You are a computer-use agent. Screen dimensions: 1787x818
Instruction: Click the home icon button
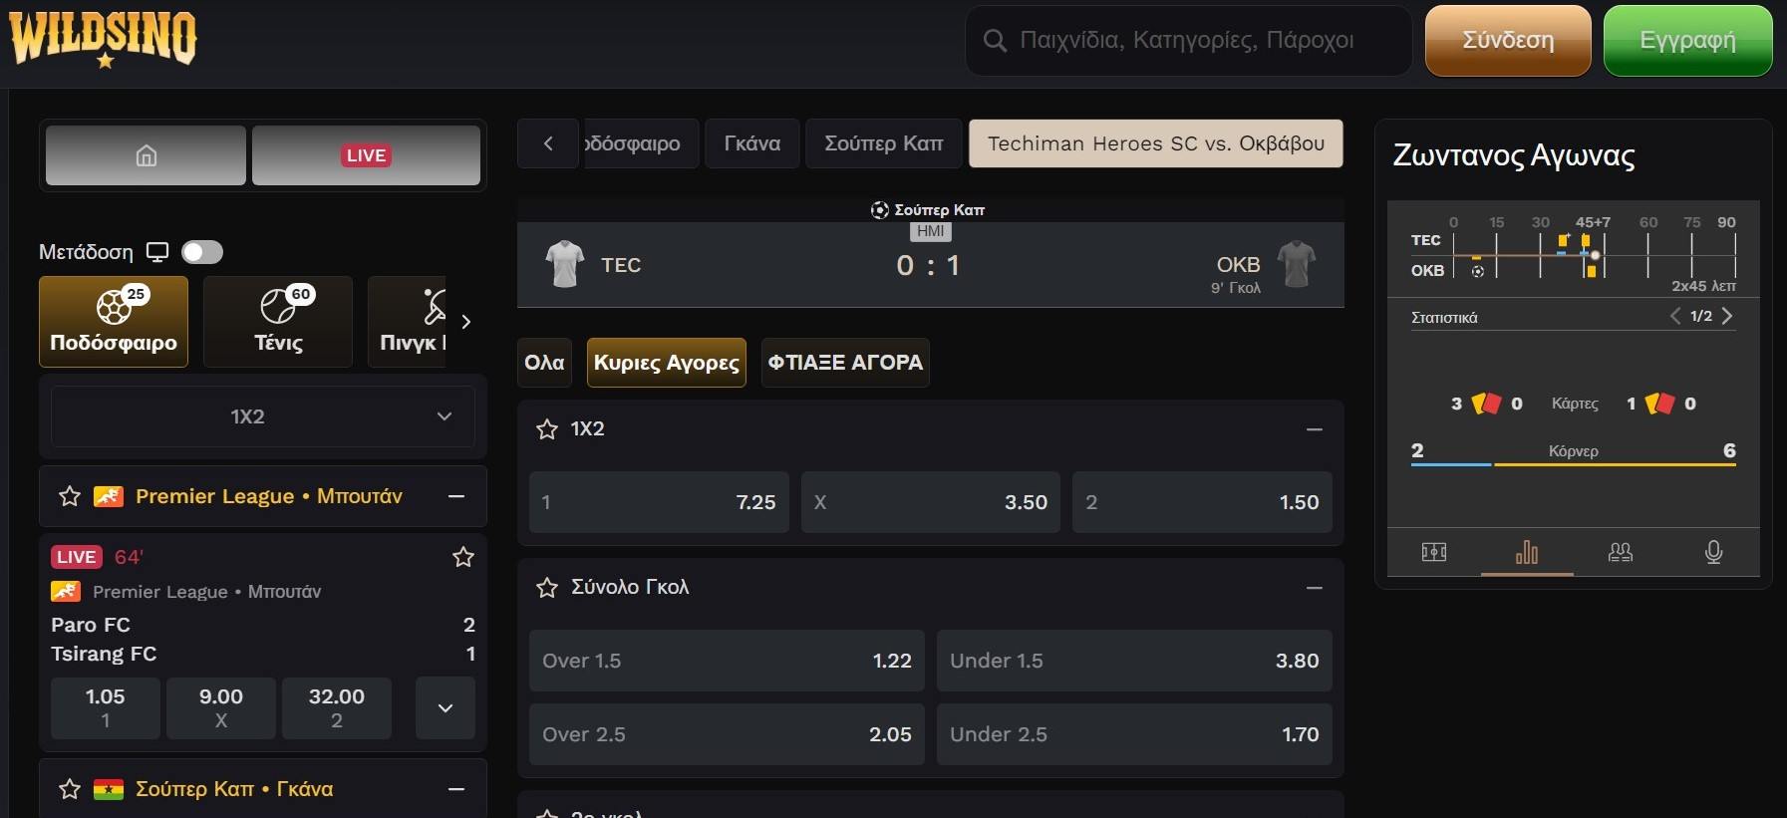coord(146,155)
